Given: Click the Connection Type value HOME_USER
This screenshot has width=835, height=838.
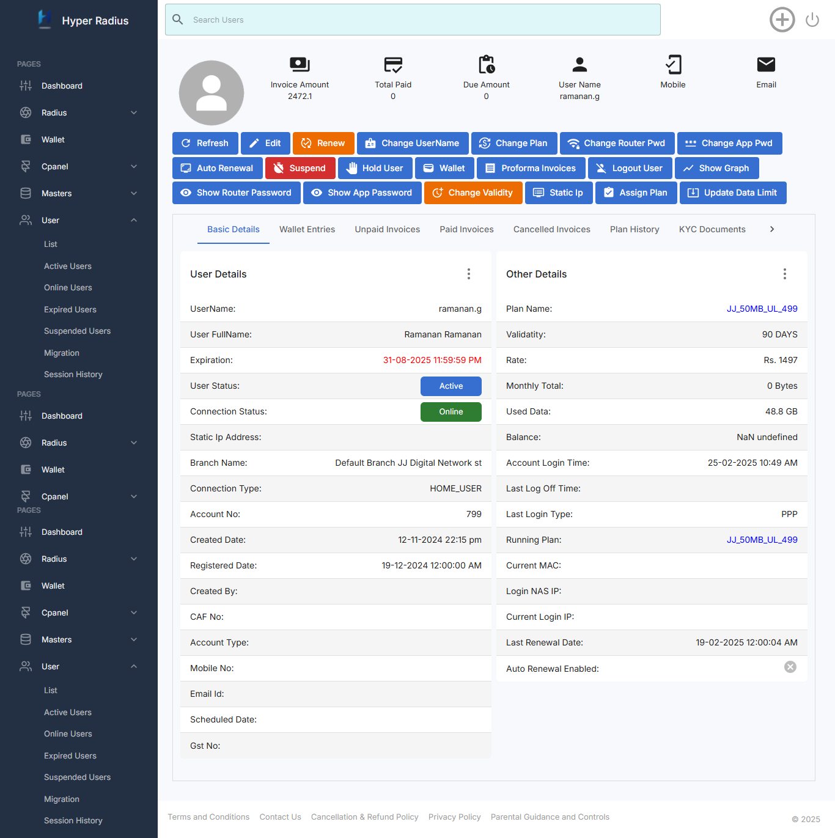Looking at the screenshot, I should click(x=455, y=488).
